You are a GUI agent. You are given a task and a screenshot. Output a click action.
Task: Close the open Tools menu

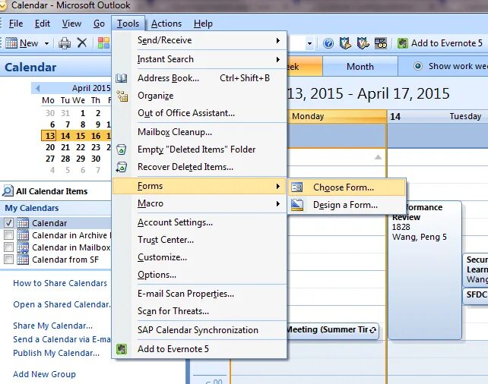[x=128, y=24]
